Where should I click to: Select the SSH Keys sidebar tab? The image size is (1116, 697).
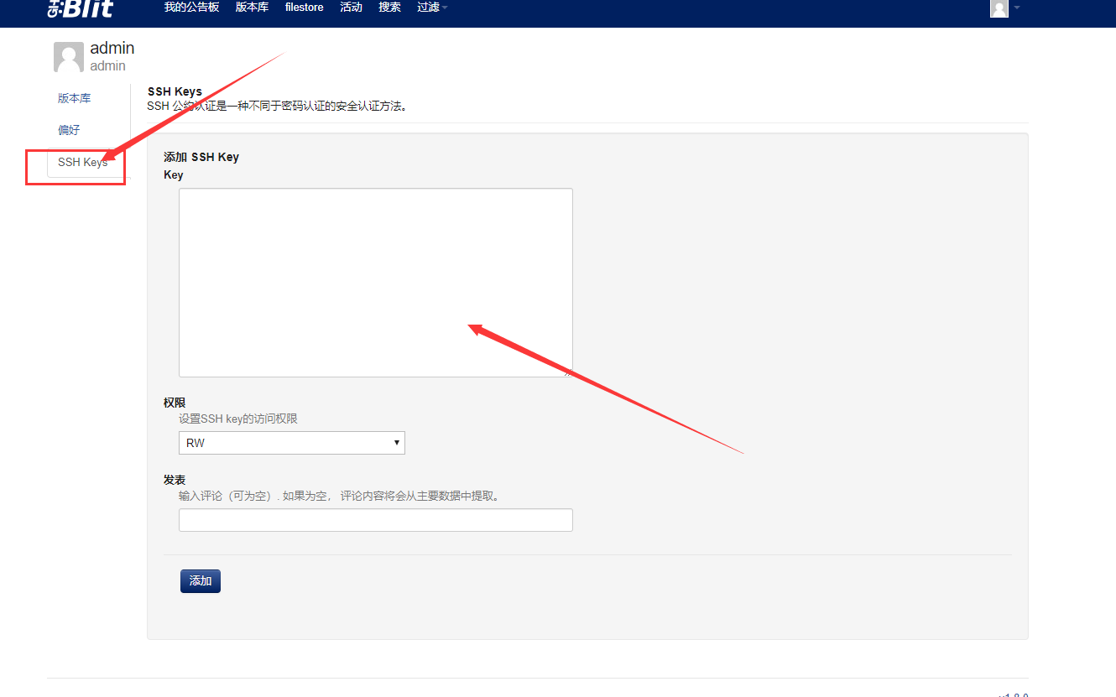click(83, 162)
